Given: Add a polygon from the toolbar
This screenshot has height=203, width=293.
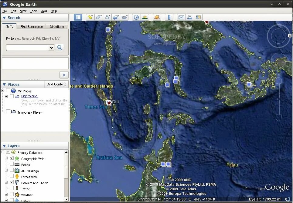Looking at the screenshot, I should click(x=99, y=17).
